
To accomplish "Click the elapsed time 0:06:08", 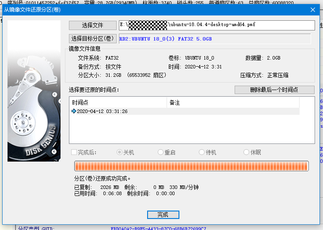I will [112, 193].
